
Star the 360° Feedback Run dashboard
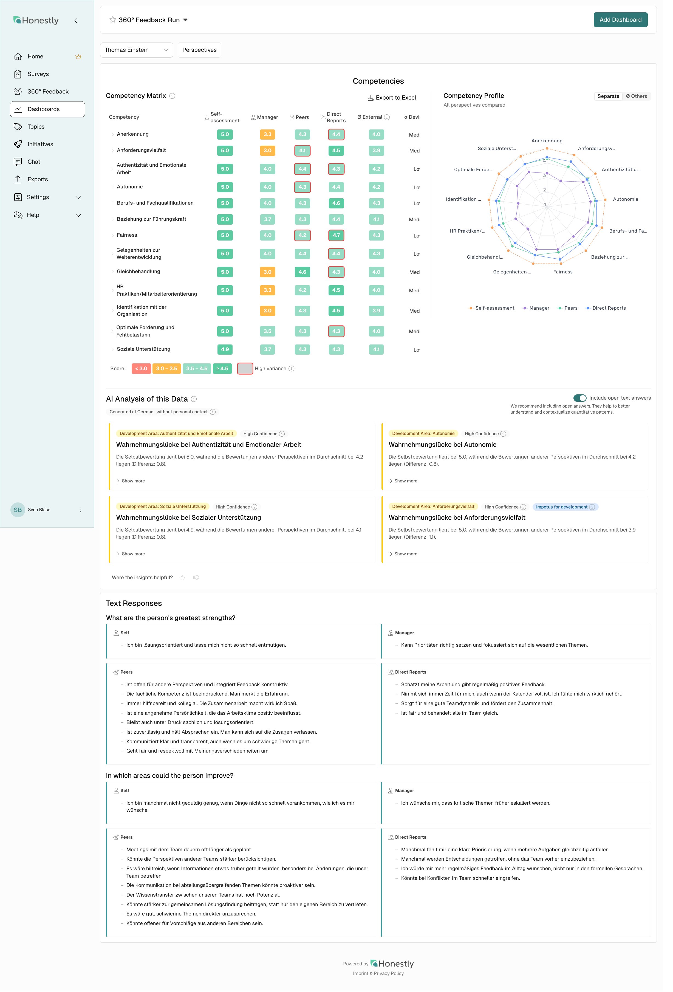(113, 20)
